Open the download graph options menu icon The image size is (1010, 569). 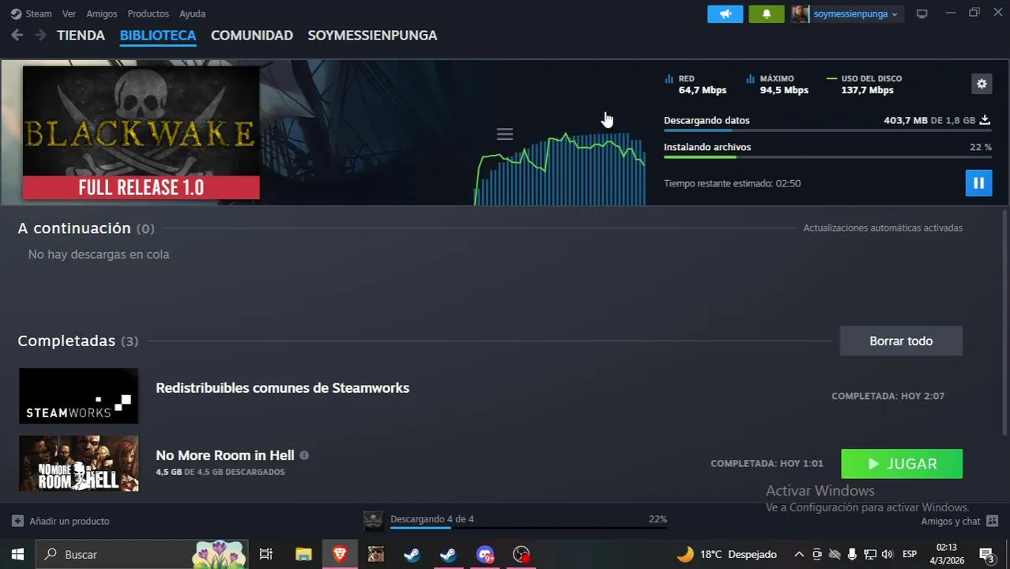pyautogui.click(x=505, y=134)
